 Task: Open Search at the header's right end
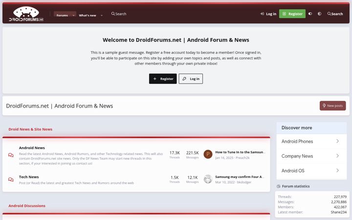tap(335, 14)
